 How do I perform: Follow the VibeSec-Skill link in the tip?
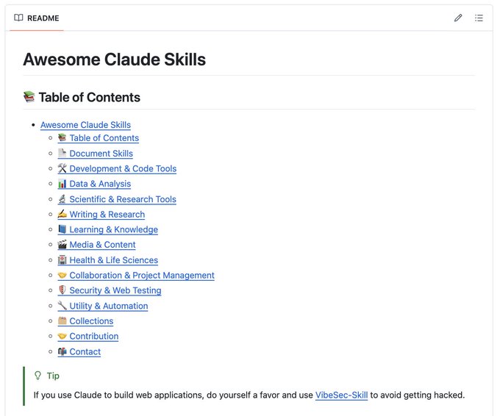coord(341,395)
